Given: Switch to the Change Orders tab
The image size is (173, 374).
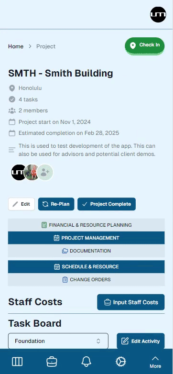Looking at the screenshot, I should (86, 280).
